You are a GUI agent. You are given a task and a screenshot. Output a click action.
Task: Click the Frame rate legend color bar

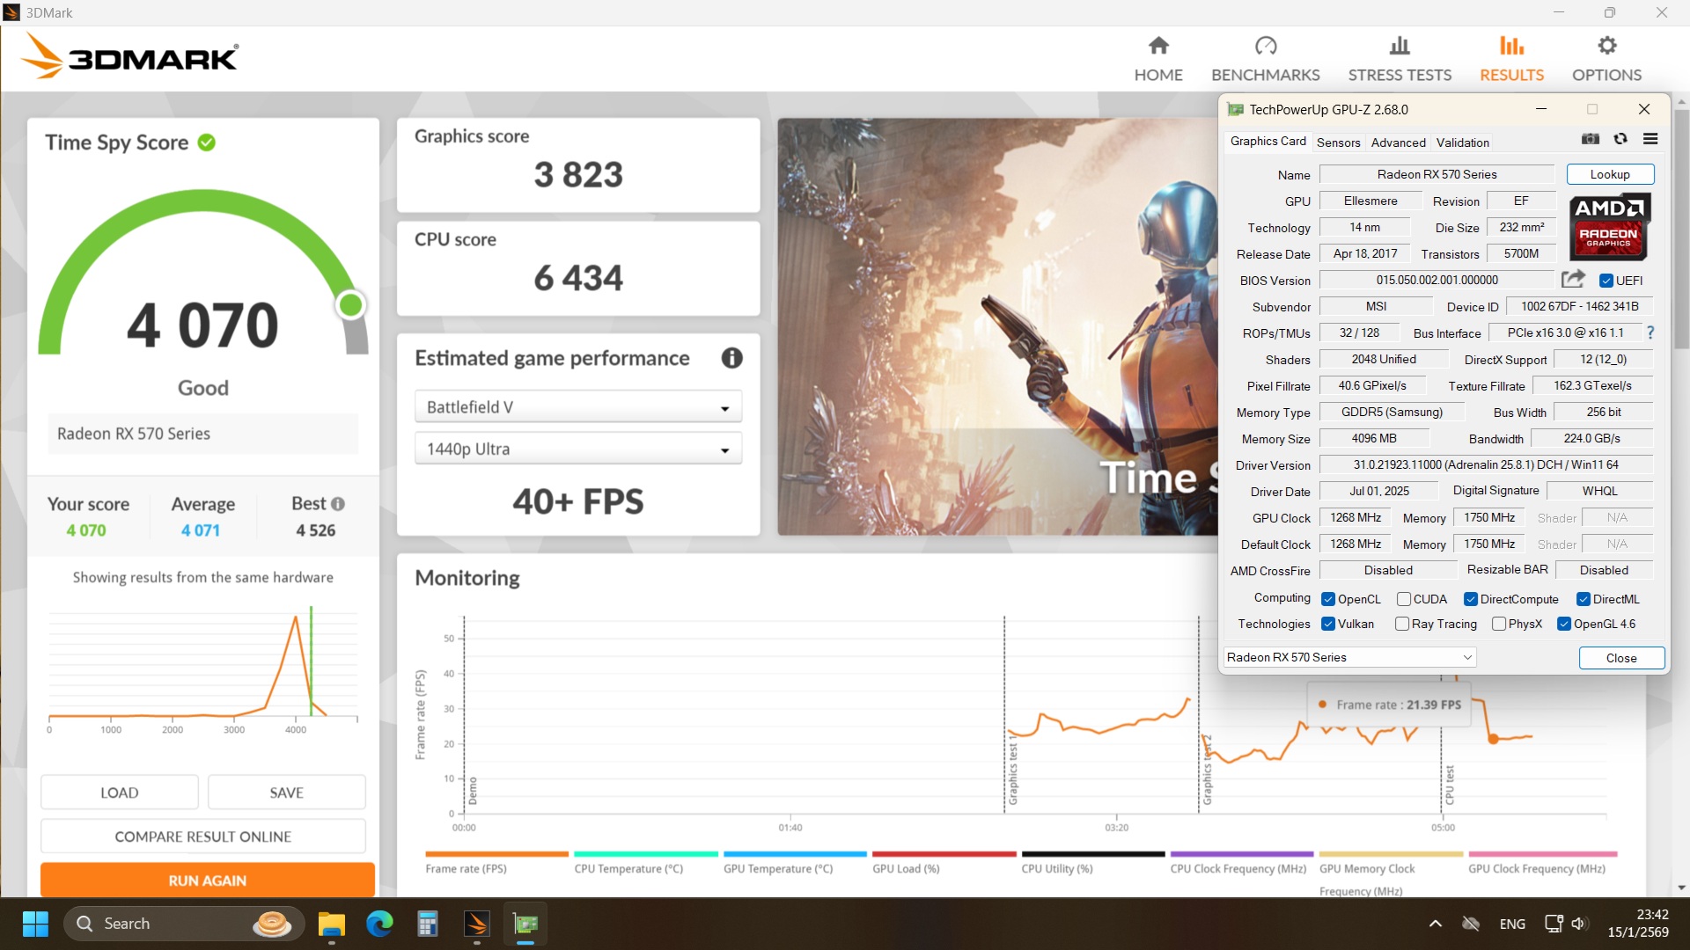[496, 853]
